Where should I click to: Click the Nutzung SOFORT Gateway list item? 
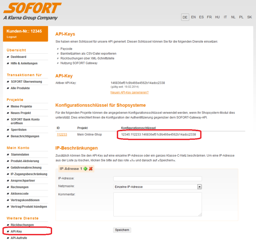coord(79,63)
